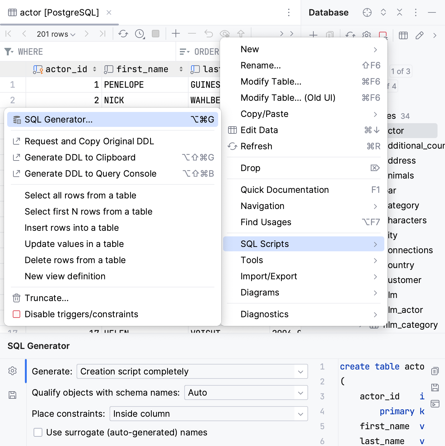
Task: Click the stop execution square icon
Action: pos(156,34)
